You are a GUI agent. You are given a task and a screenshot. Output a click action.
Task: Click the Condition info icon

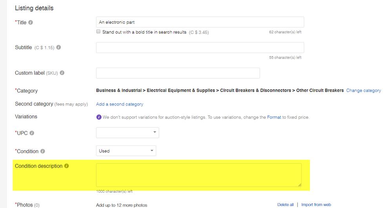click(x=43, y=151)
